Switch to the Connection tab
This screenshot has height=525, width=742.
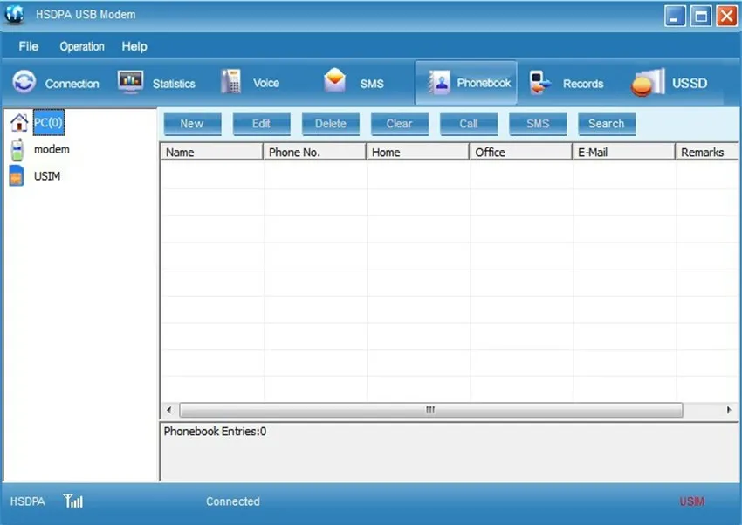pos(72,84)
